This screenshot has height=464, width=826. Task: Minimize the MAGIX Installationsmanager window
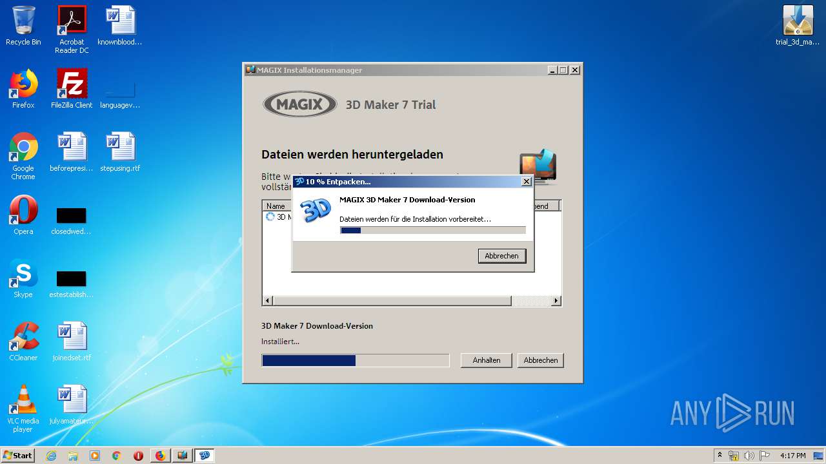coord(552,70)
